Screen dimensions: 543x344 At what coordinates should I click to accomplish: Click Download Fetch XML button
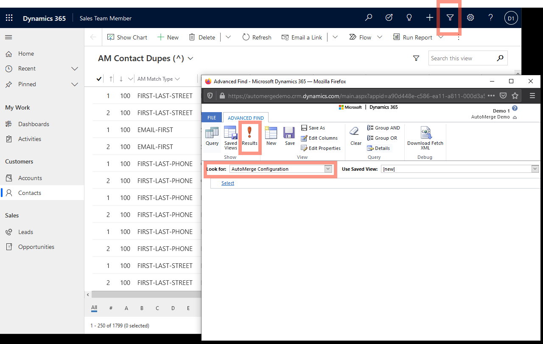425,138
